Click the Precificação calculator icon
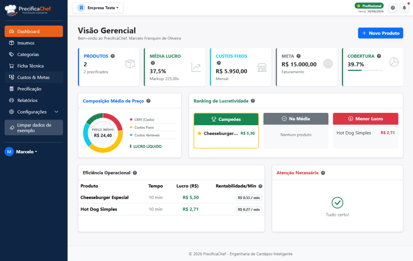This screenshot has height=261, width=413. coord(11,89)
